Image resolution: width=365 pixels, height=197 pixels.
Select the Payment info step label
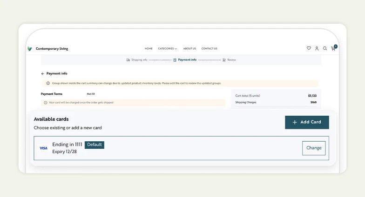point(187,59)
